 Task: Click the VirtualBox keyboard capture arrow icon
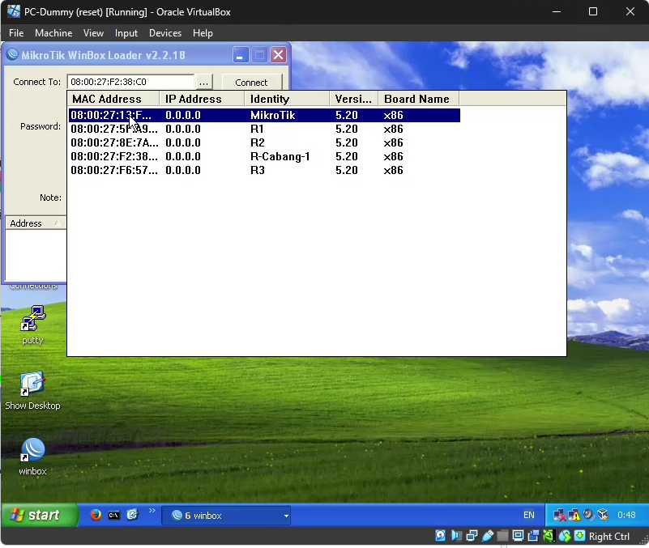(580, 536)
